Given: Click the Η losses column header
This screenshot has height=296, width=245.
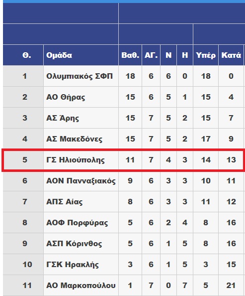Looking at the screenshot, I should [x=185, y=55].
